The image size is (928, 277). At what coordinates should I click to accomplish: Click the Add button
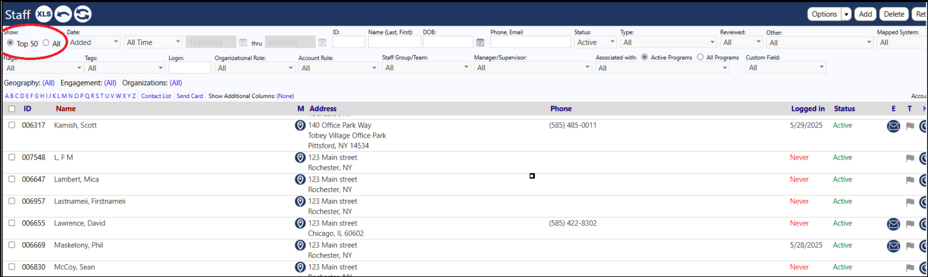pyautogui.click(x=865, y=14)
